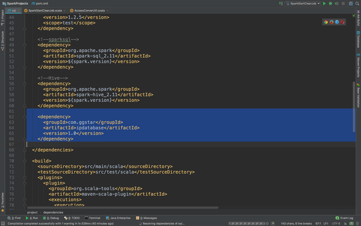This screenshot has width=361, height=226.
Task: Toggle the read-only lock icon in status bar
Action: pos(345,224)
